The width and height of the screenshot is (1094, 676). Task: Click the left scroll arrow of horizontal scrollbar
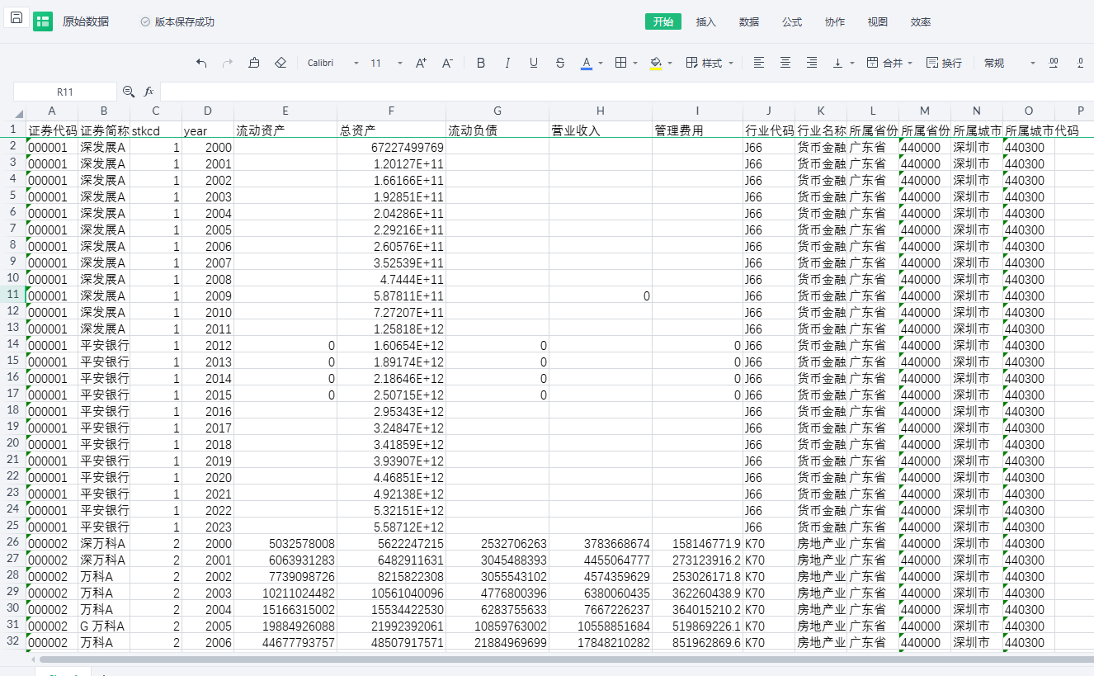(x=33, y=659)
